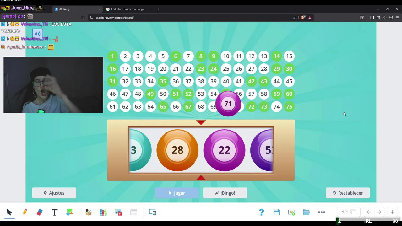This screenshot has height=226, width=402.
Task: Toggle the browser sidebar panel
Action: (x=372, y=18)
